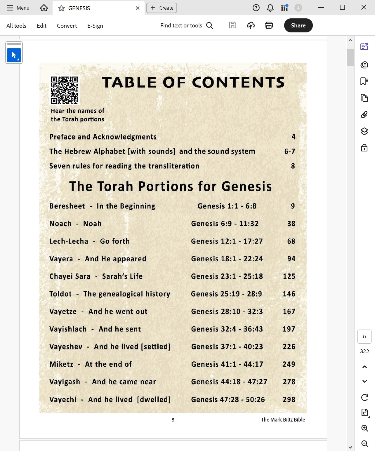Click 'Toldot - The genealogical history' entry
The height and width of the screenshot is (451, 375).
click(x=110, y=294)
